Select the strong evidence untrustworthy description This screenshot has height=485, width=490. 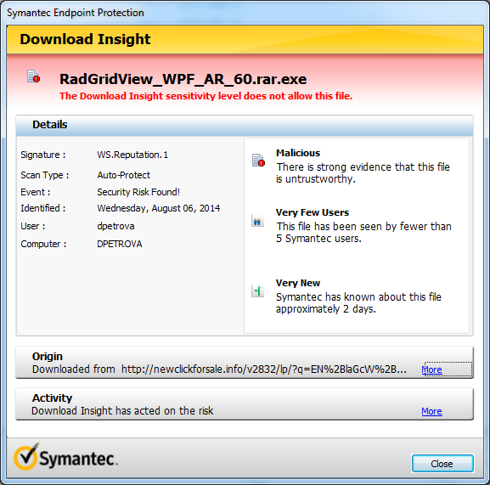pyautogui.click(x=363, y=172)
